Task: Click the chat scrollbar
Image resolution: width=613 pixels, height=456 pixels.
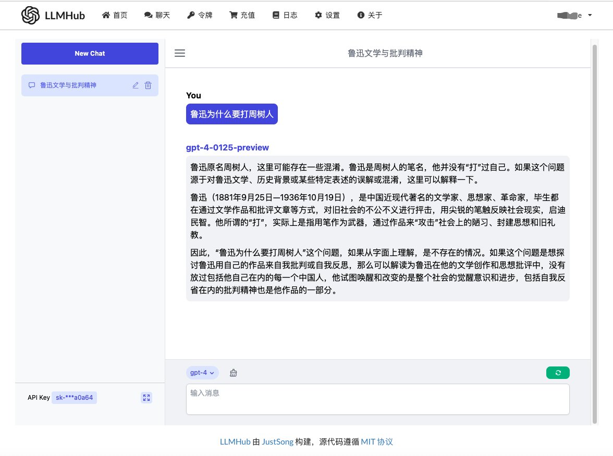Action: pos(595,234)
